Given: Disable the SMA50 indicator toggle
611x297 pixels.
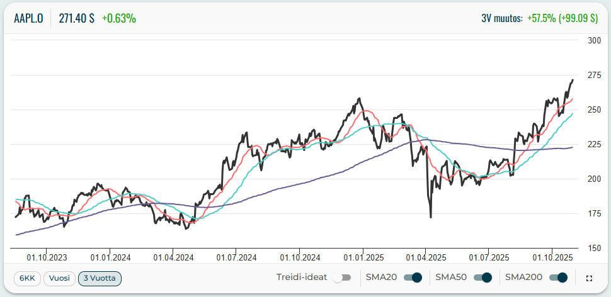Looking at the screenshot, I should [482, 277].
